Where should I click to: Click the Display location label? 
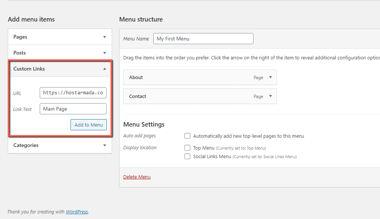(x=140, y=148)
